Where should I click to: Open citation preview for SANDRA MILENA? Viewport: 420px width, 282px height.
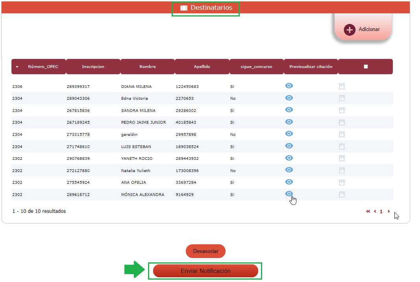289,110
